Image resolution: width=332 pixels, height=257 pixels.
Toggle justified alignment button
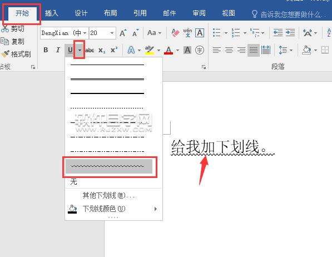[254, 50]
